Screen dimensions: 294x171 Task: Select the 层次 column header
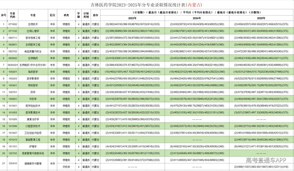click(53, 15)
